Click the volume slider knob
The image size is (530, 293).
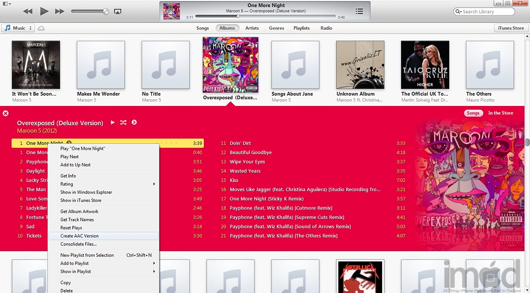click(106, 12)
